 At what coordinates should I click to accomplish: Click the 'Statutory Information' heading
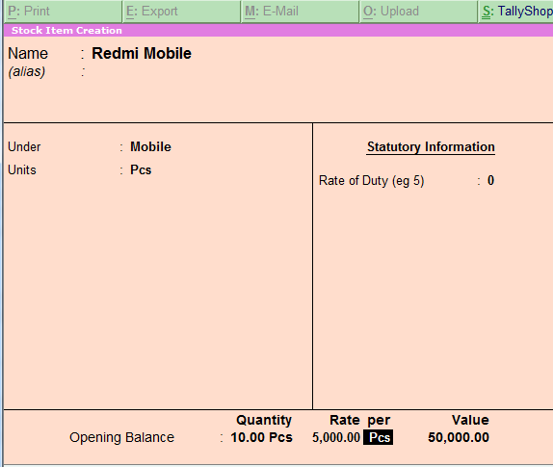click(431, 147)
